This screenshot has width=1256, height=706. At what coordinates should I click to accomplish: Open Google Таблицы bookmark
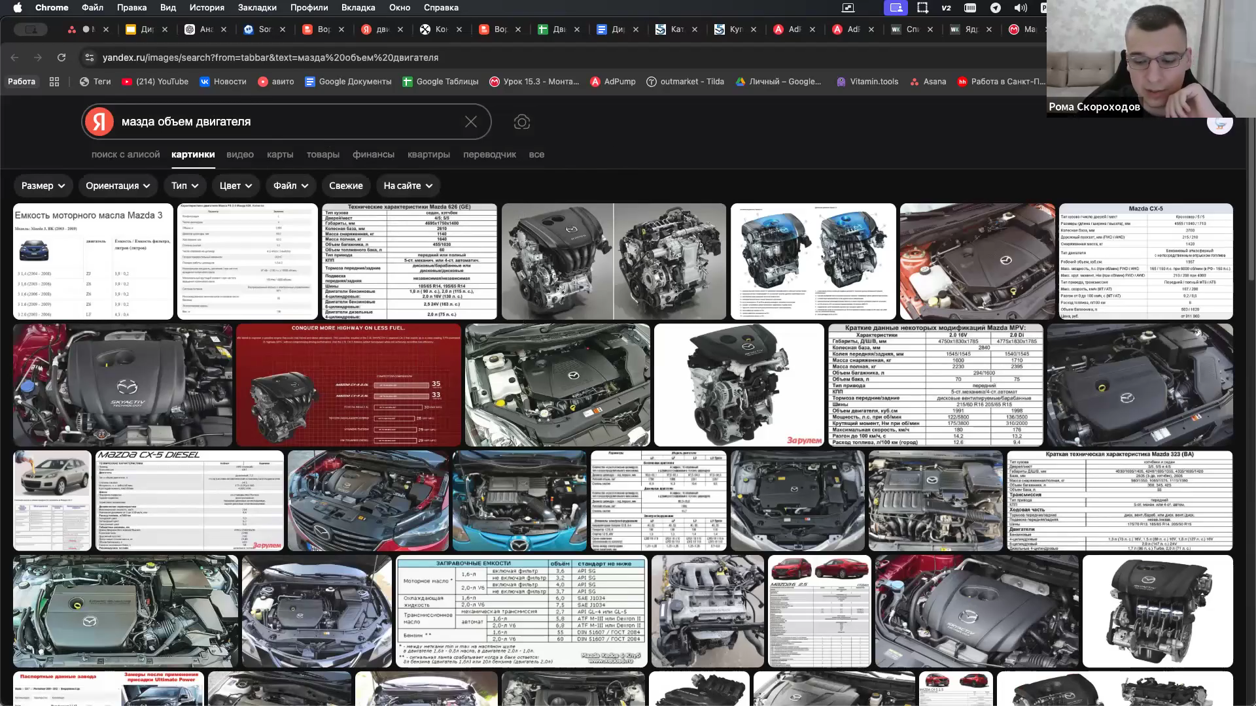[x=440, y=82]
